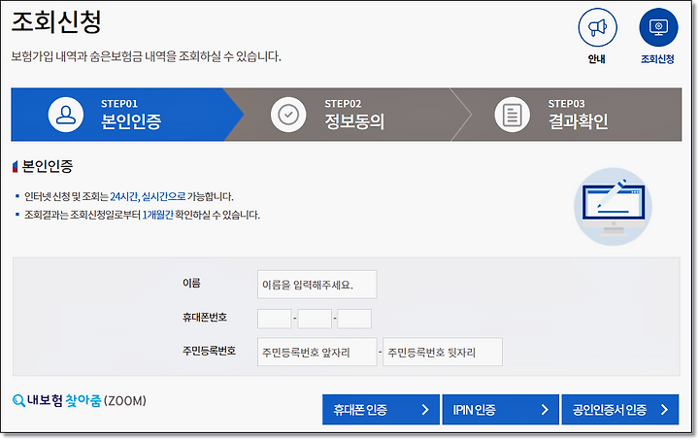This screenshot has width=699, height=440.
Task: Select the STEP01 person icon
Action: [x=66, y=115]
